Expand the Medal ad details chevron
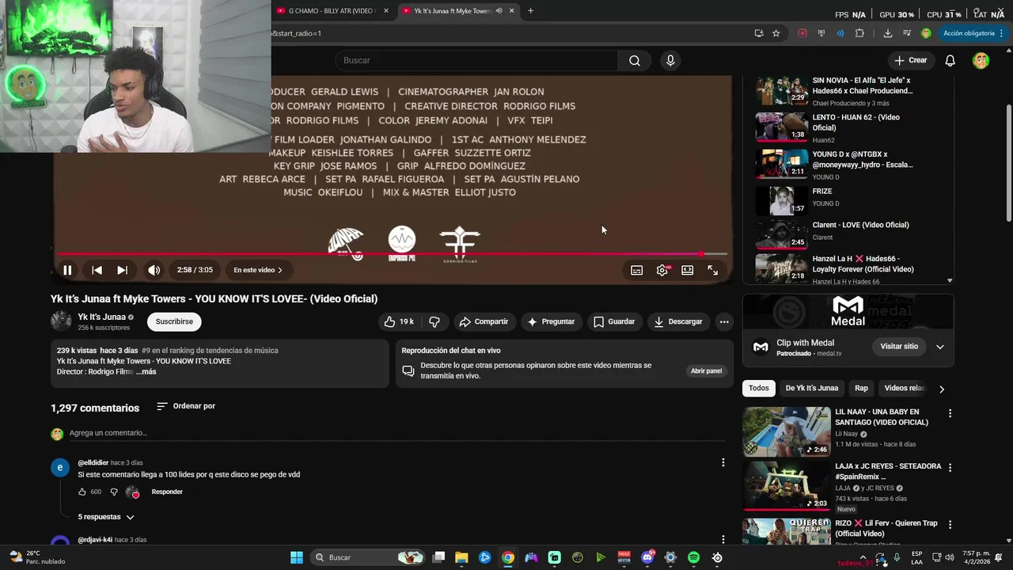This screenshot has width=1013, height=570. [x=939, y=347]
